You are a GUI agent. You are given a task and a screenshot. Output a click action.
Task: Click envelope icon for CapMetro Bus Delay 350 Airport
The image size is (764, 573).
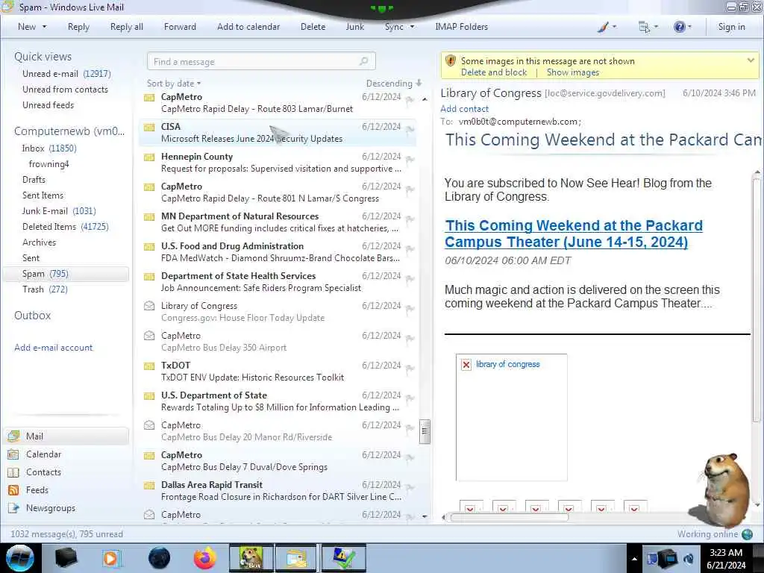(x=149, y=336)
